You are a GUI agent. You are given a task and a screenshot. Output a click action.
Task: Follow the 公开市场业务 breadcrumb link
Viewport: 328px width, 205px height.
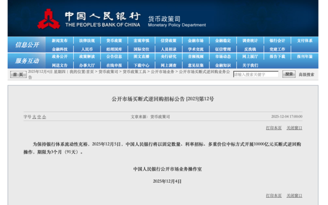(162, 72)
